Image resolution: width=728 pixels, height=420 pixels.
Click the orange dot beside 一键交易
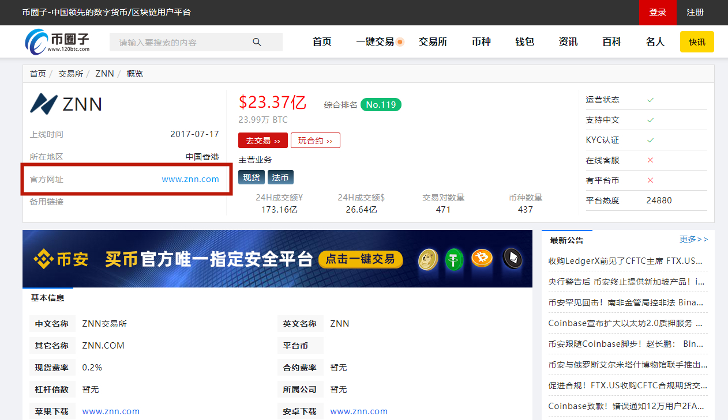[400, 42]
